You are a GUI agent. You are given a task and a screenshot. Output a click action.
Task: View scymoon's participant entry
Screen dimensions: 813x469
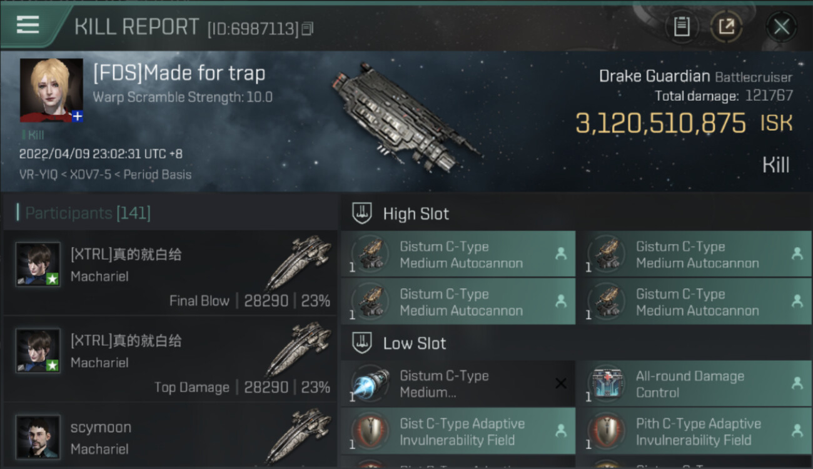click(x=170, y=438)
